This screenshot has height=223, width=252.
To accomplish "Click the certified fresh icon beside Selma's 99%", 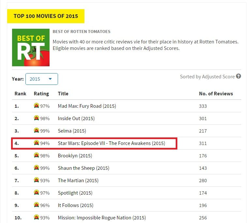I will [x=37, y=131].
